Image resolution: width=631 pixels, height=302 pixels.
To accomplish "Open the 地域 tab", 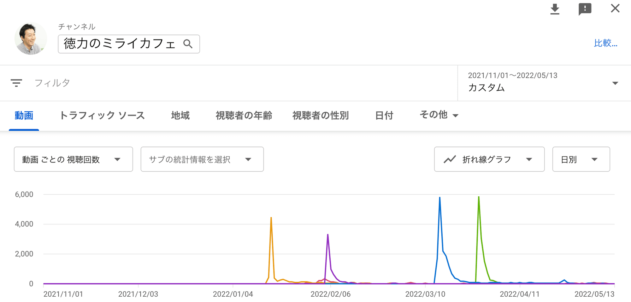I will pyautogui.click(x=180, y=115).
